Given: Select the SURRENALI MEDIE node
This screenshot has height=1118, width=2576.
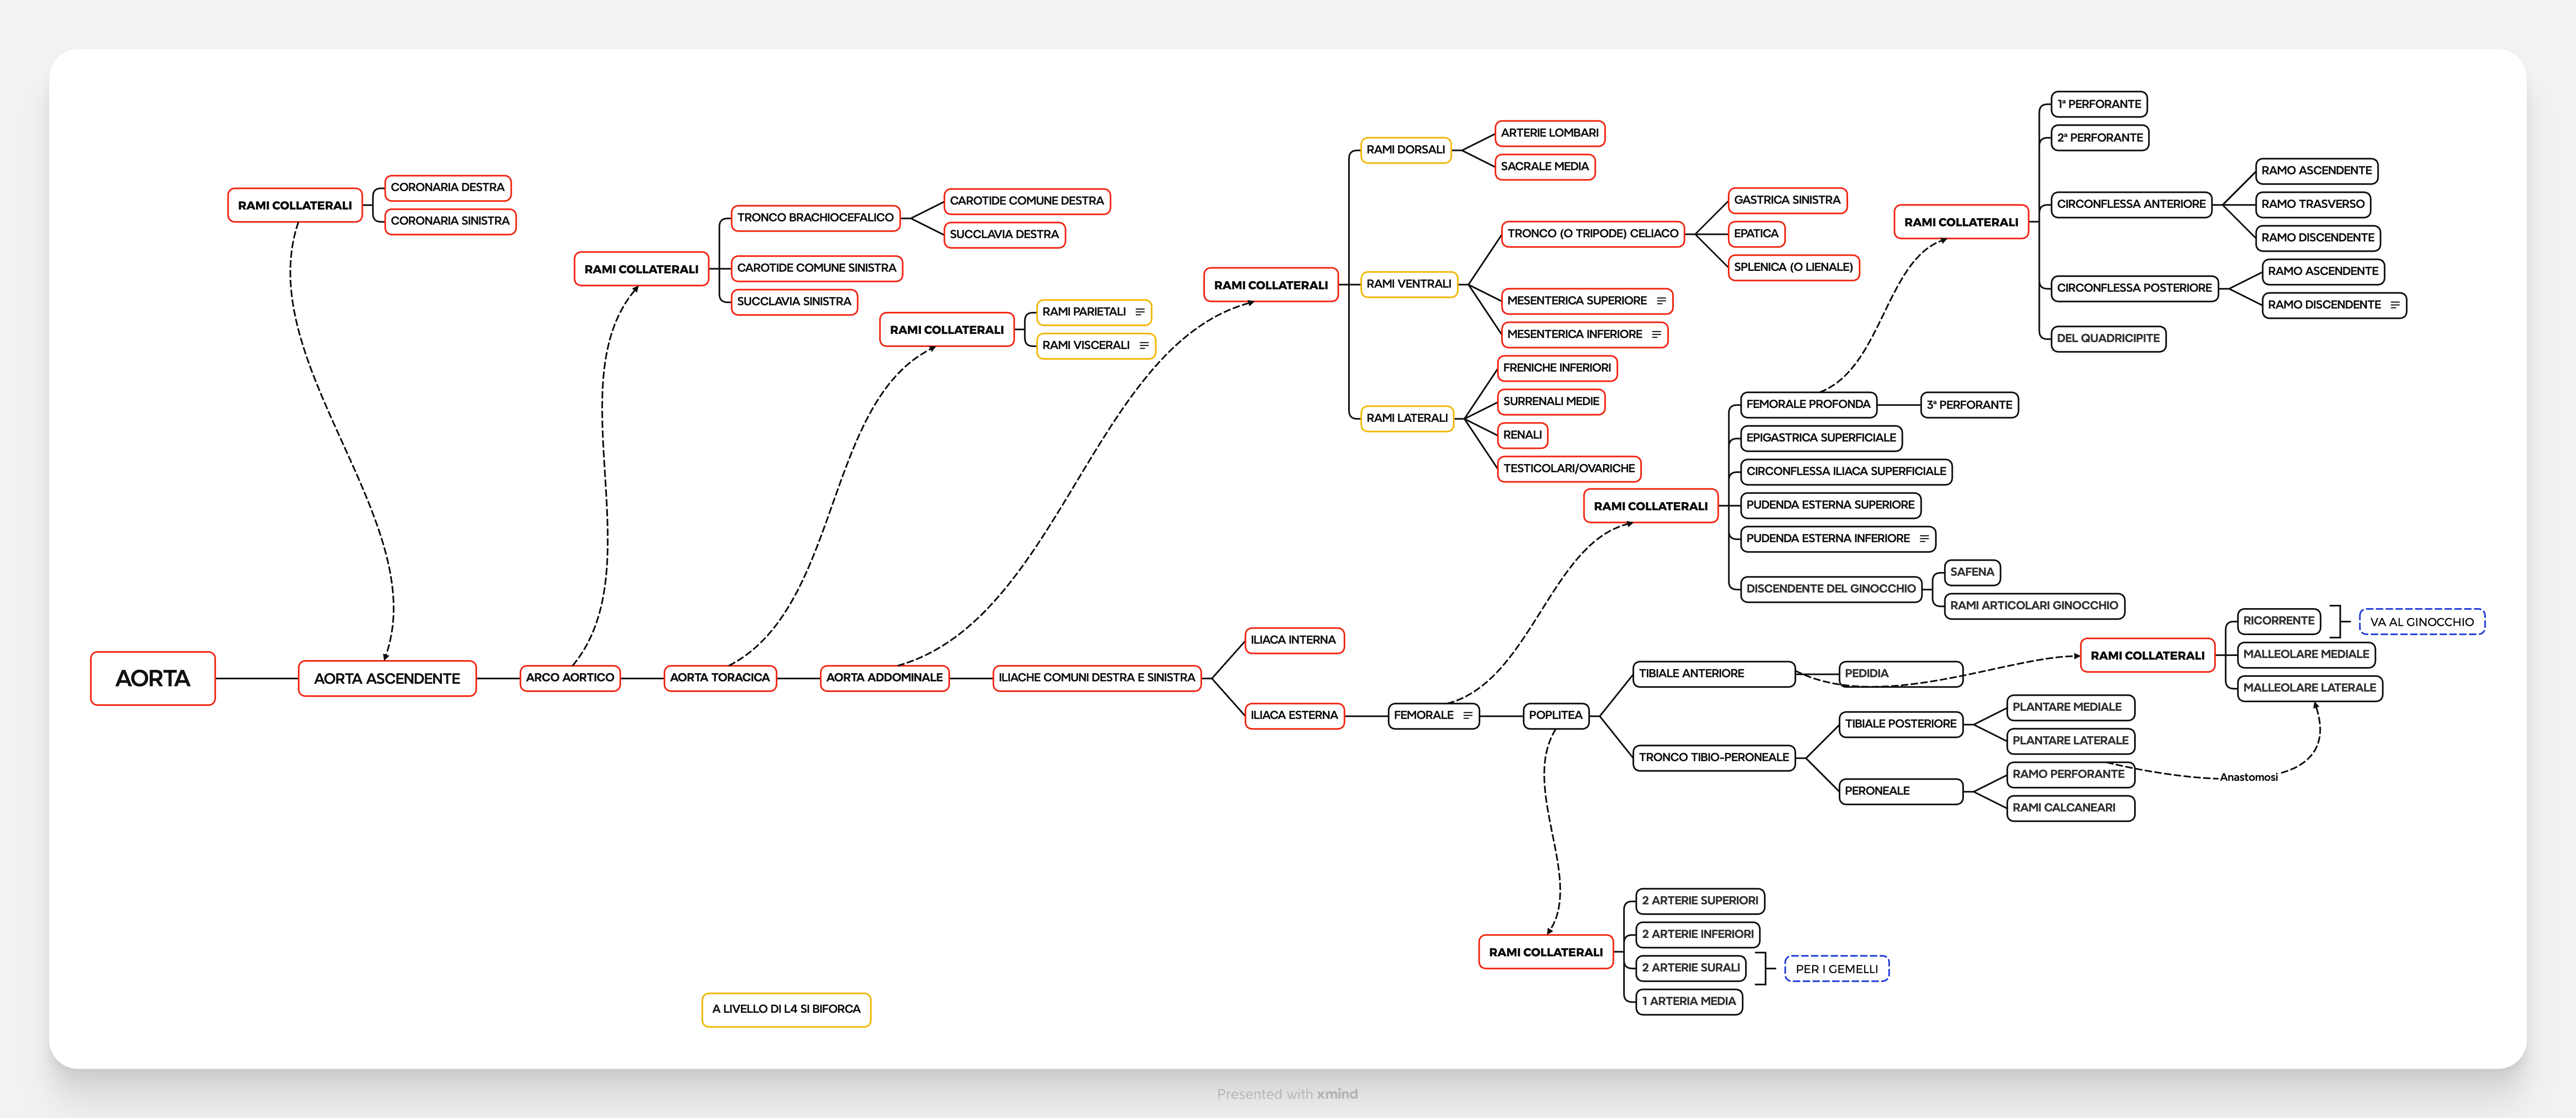Looking at the screenshot, I should pyautogui.click(x=1552, y=402).
